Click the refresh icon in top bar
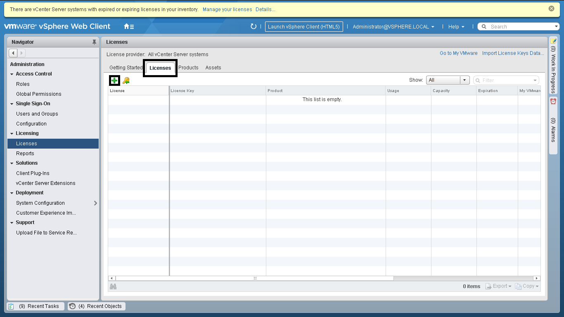The width and height of the screenshot is (564, 317). (x=254, y=26)
